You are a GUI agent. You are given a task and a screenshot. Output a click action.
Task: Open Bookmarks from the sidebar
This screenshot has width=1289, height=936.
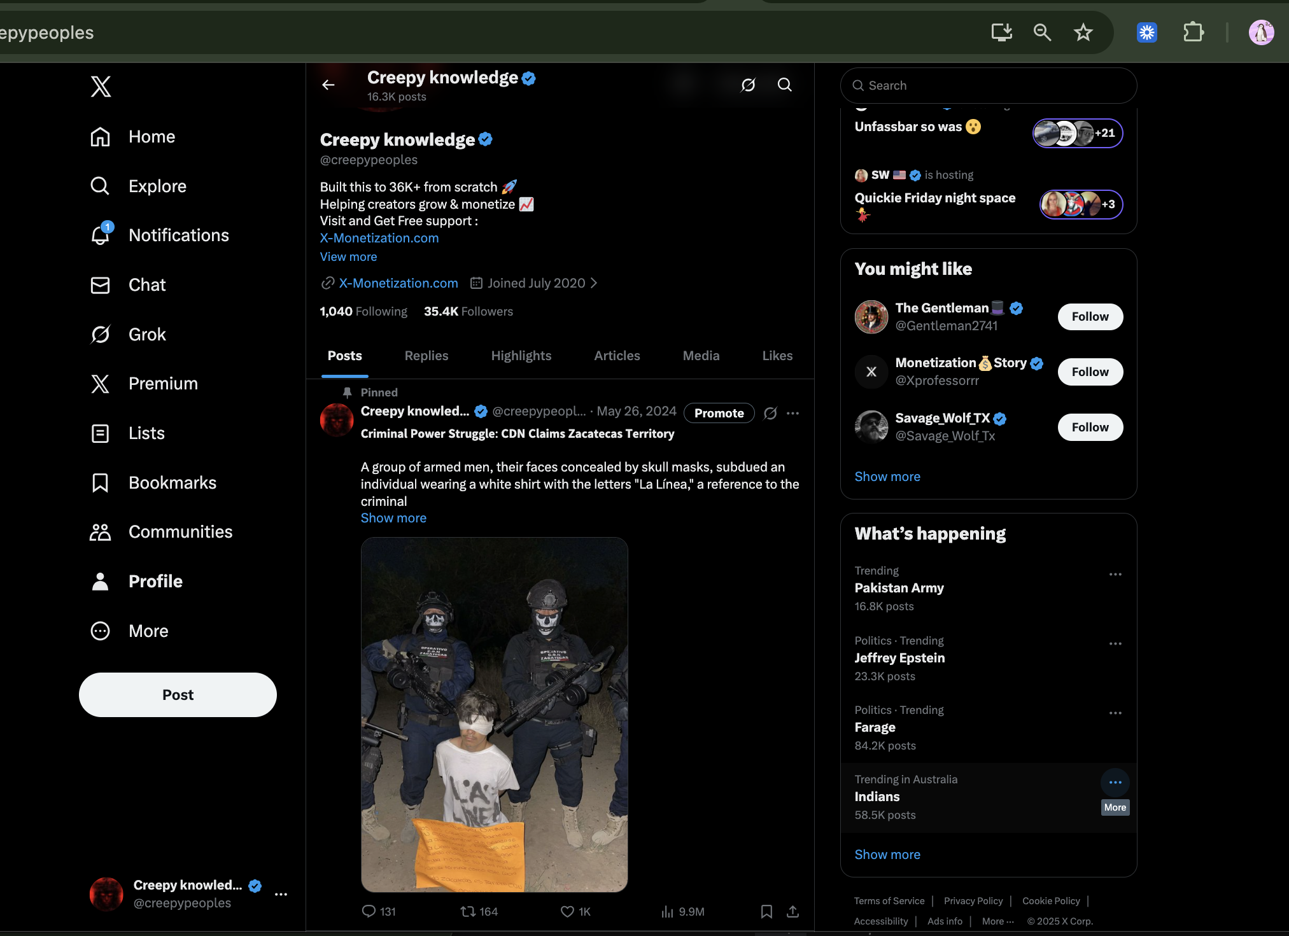pos(172,482)
